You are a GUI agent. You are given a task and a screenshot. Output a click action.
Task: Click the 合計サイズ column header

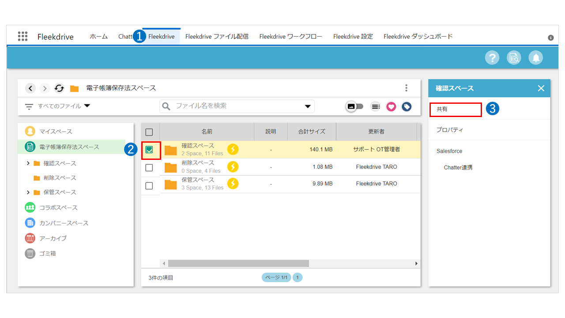click(x=312, y=132)
